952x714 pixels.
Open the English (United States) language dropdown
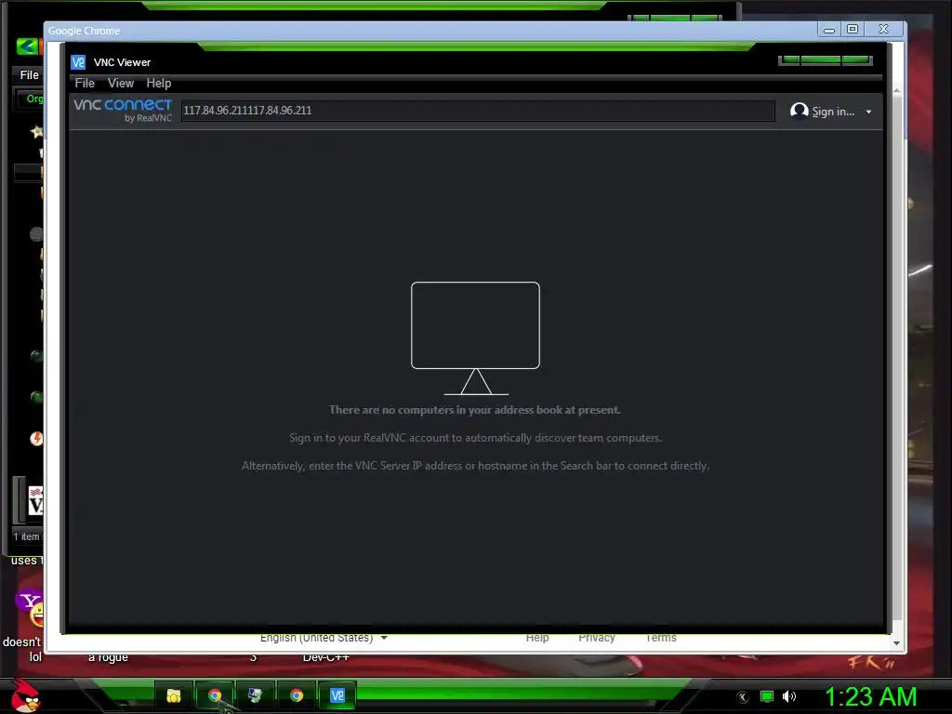(323, 638)
